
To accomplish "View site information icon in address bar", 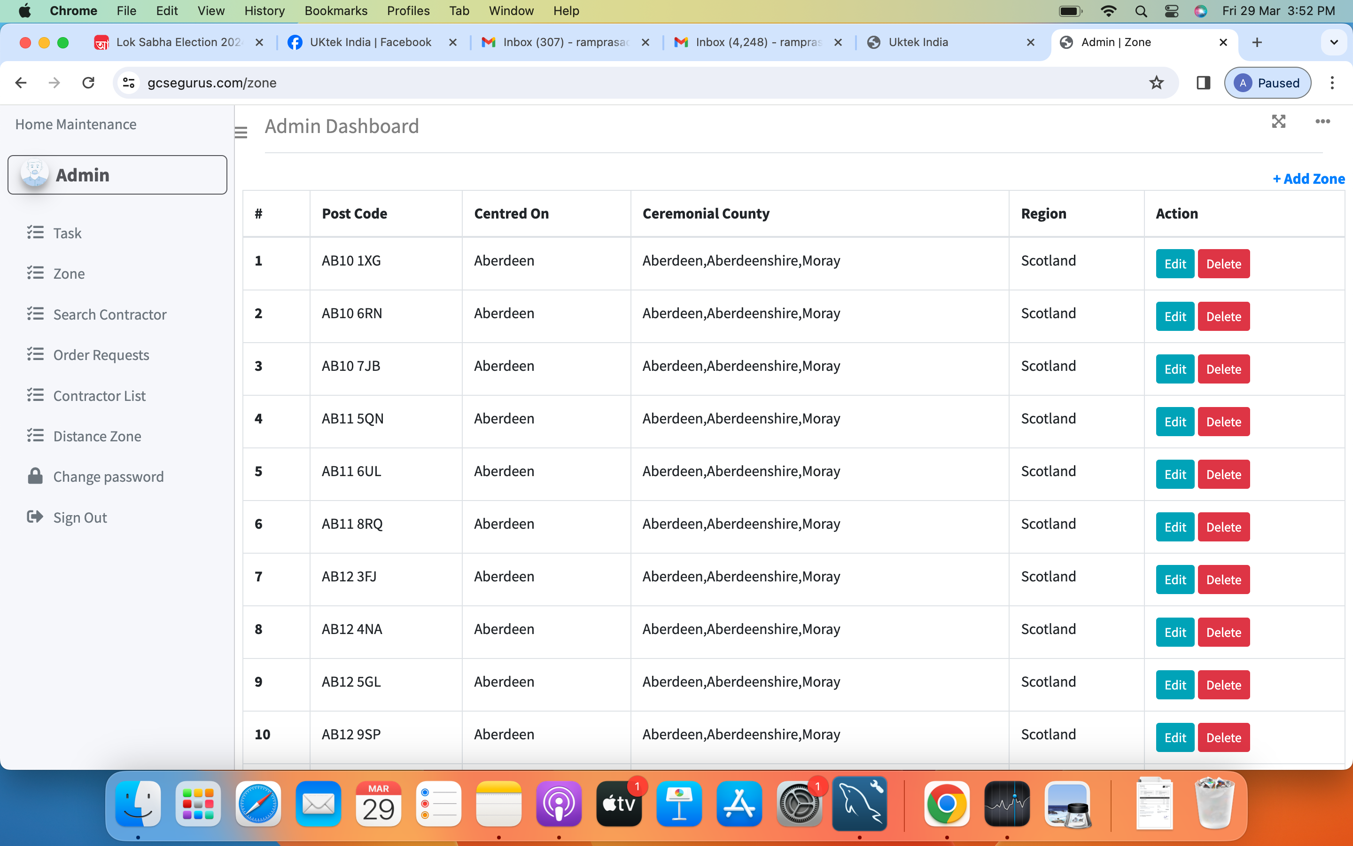I will [x=129, y=83].
